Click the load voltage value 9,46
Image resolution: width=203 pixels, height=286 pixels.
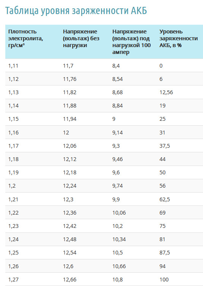tap(118, 159)
